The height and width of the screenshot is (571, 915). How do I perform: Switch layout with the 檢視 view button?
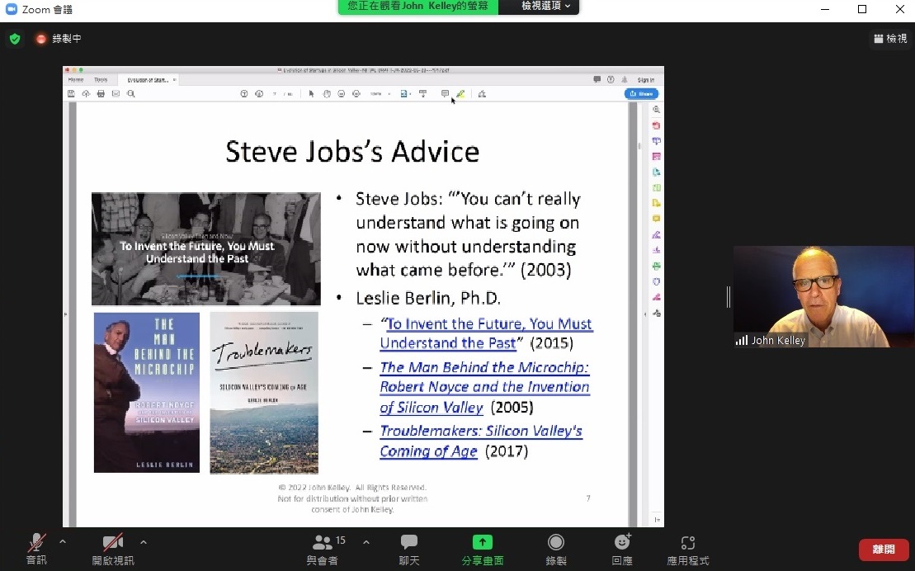pos(890,39)
